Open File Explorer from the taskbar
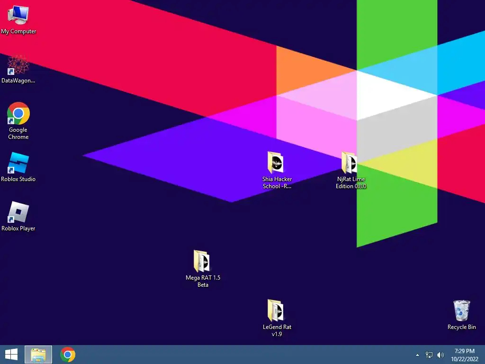 pyautogui.click(x=38, y=355)
